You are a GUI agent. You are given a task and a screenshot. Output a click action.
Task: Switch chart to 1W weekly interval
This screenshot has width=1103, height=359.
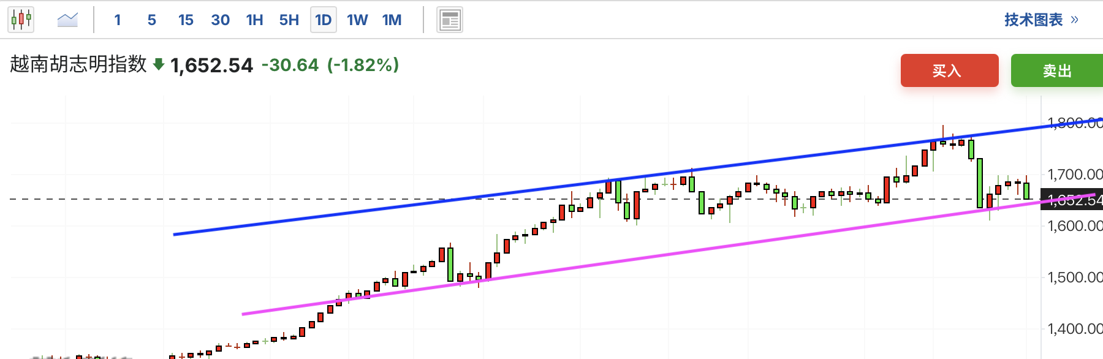pyautogui.click(x=357, y=20)
